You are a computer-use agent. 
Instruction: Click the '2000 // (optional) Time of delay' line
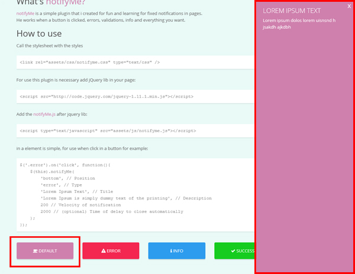tap(112, 211)
